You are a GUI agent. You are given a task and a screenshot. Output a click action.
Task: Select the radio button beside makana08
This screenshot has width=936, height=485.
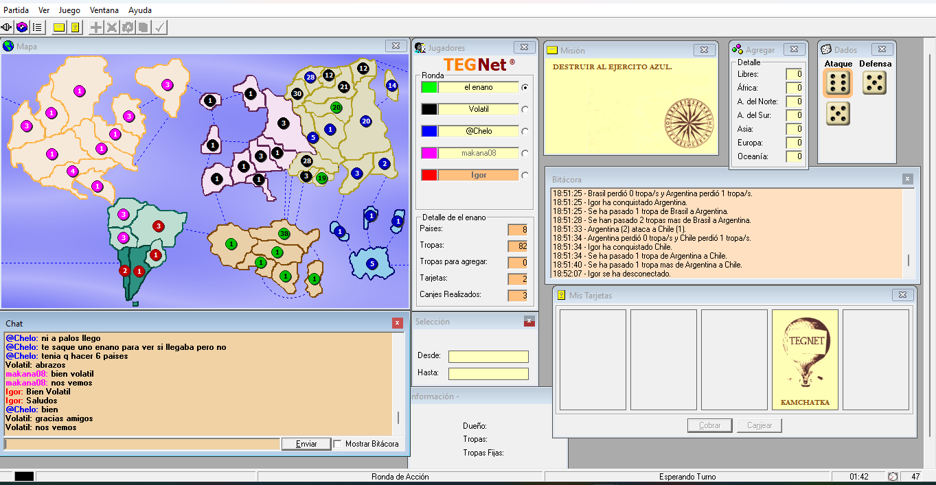pyautogui.click(x=525, y=153)
